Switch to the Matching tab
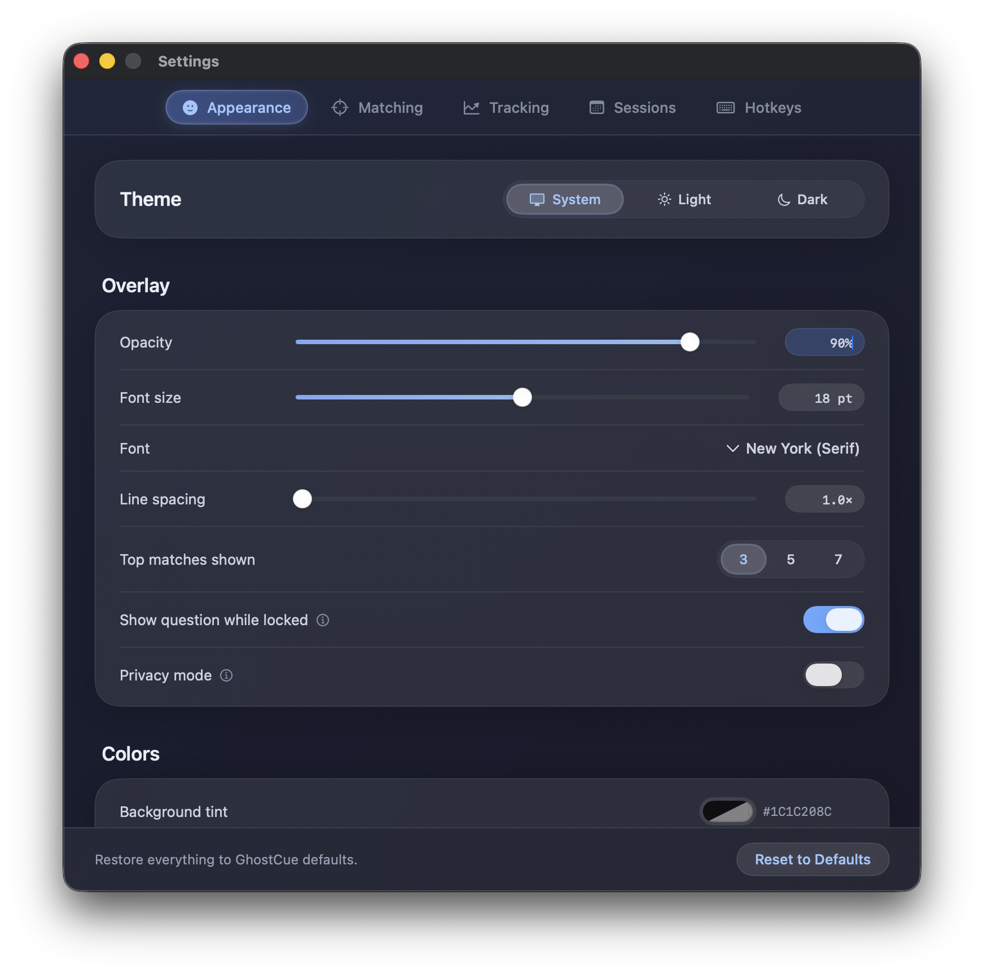The image size is (984, 975). click(x=377, y=107)
